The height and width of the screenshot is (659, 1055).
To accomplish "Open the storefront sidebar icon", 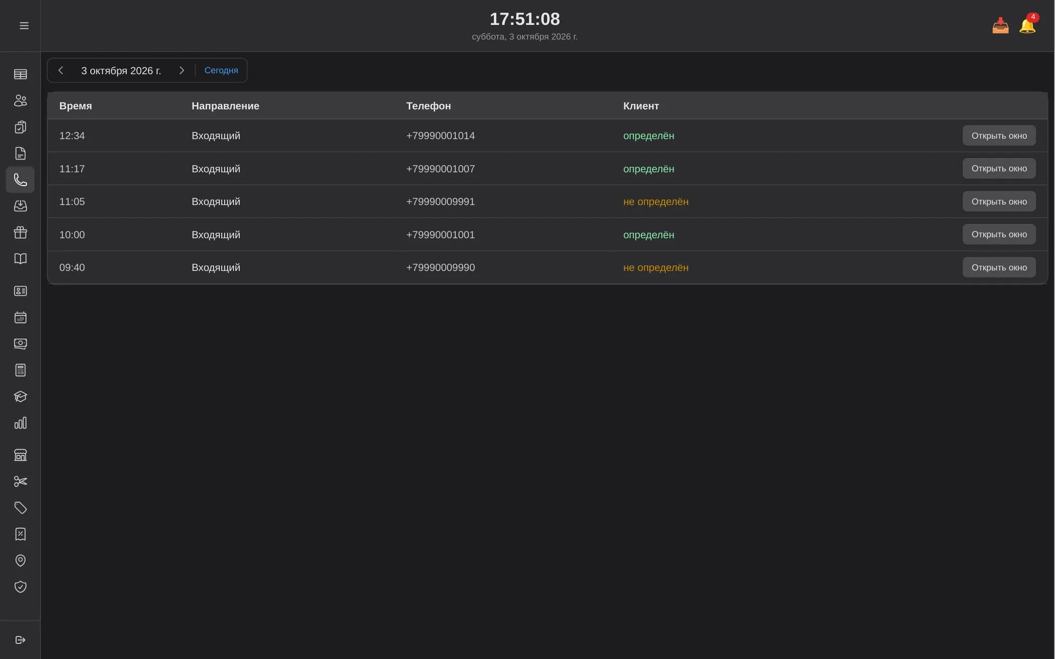I will pyautogui.click(x=20, y=455).
